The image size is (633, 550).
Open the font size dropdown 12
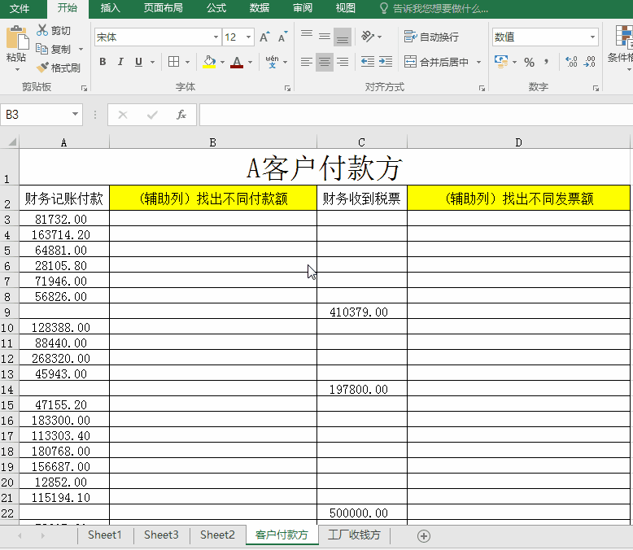coord(249,37)
